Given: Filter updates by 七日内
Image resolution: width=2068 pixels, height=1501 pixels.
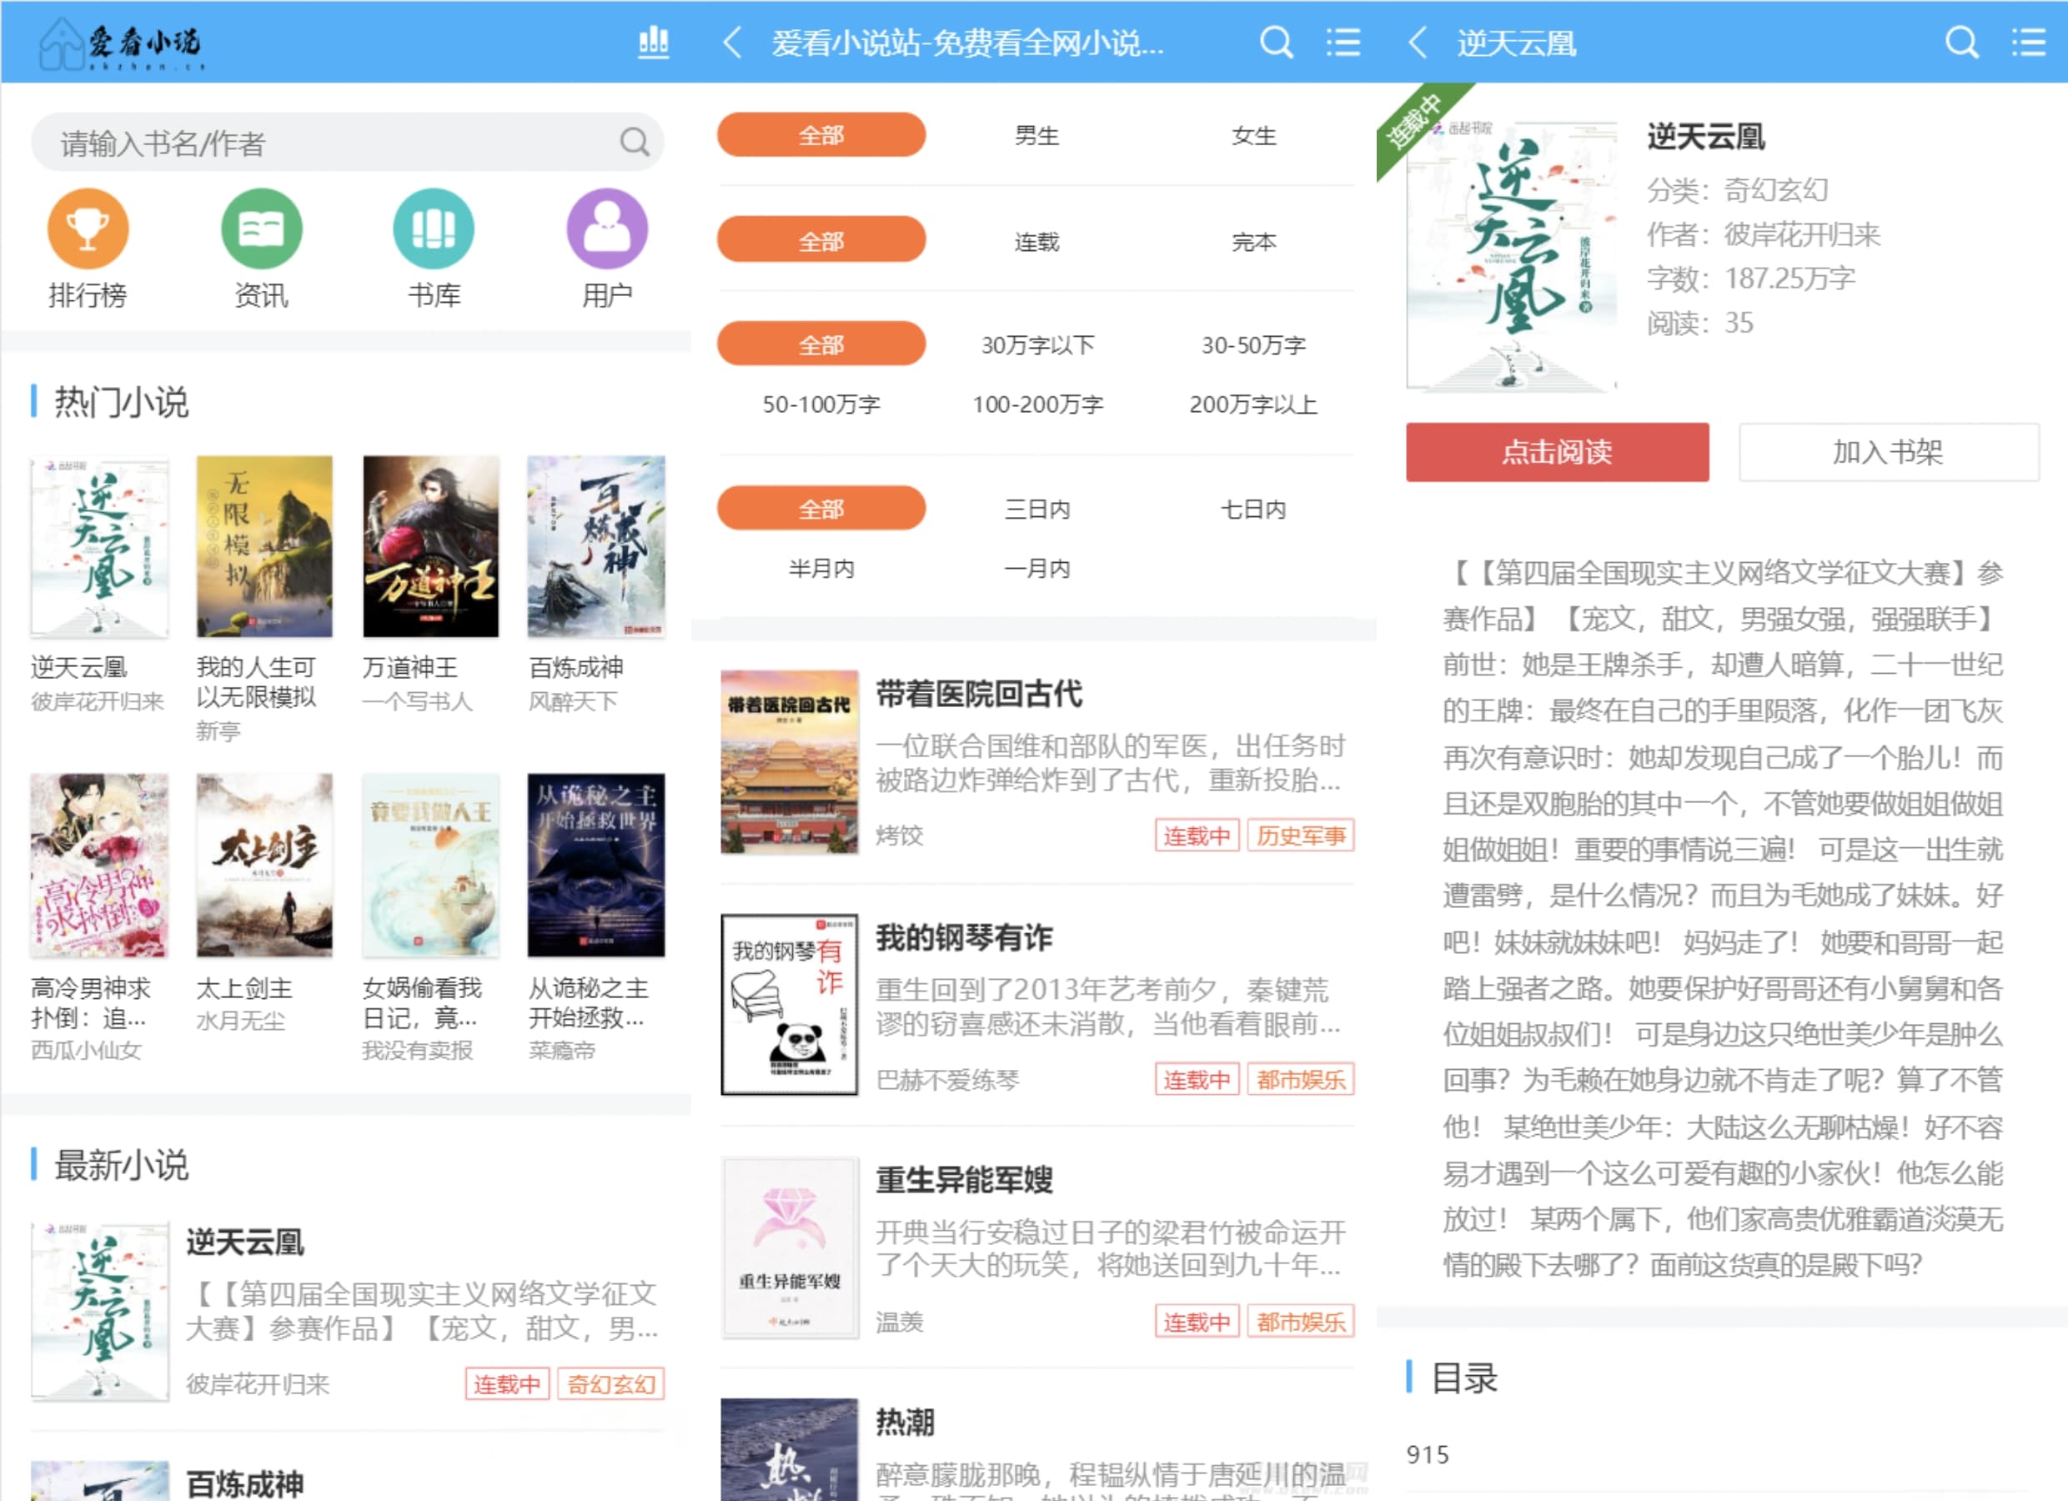Looking at the screenshot, I should click(1254, 509).
